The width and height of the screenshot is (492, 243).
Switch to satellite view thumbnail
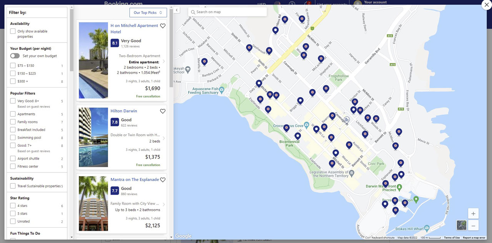[x=461, y=225]
